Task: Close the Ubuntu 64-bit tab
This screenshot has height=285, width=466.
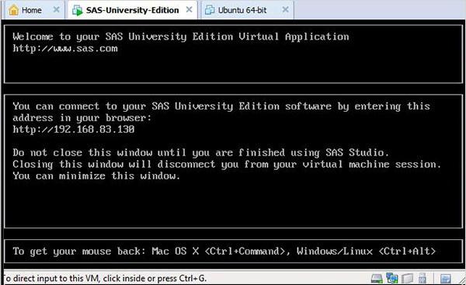Action: point(285,10)
